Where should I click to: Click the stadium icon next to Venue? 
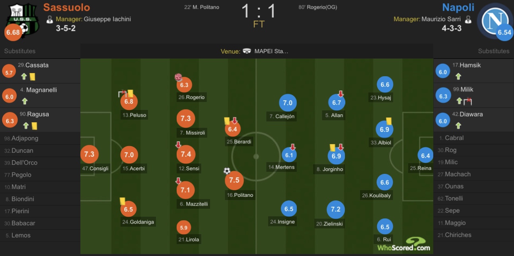[x=247, y=51]
